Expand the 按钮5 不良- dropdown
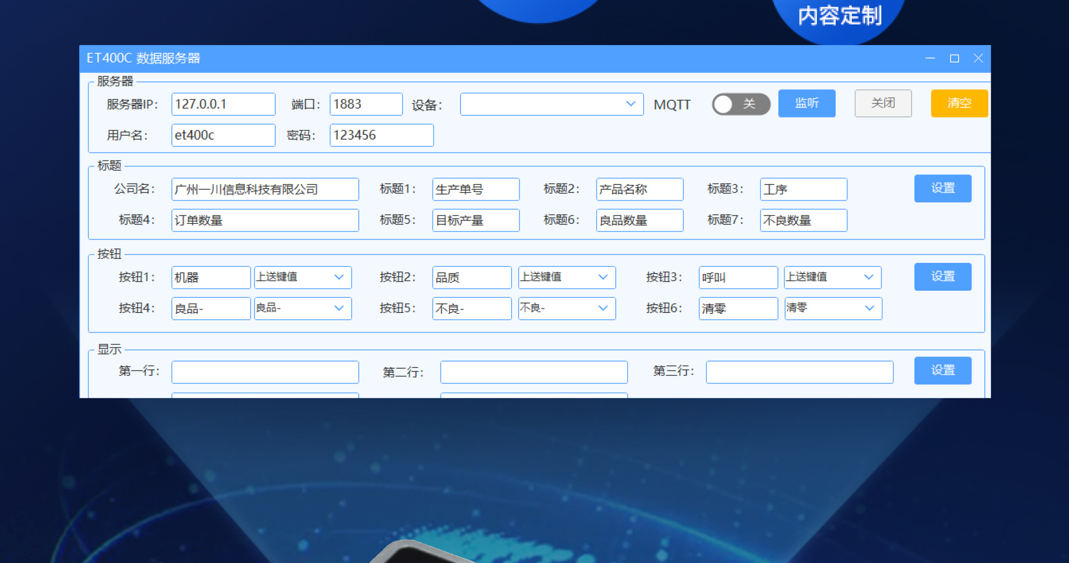The width and height of the screenshot is (1069, 563). coord(566,309)
